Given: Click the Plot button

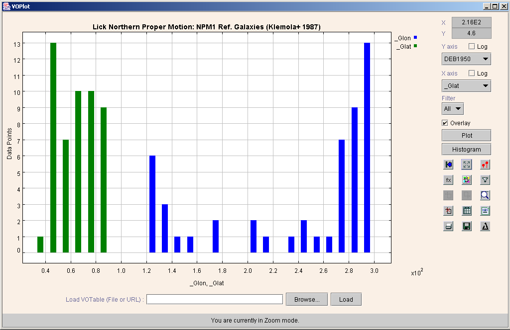Looking at the screenshot, I should [466, 136].
